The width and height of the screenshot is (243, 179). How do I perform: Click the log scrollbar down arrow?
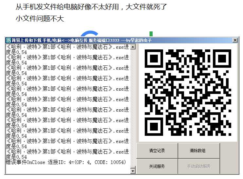click(x=133, y=171)
